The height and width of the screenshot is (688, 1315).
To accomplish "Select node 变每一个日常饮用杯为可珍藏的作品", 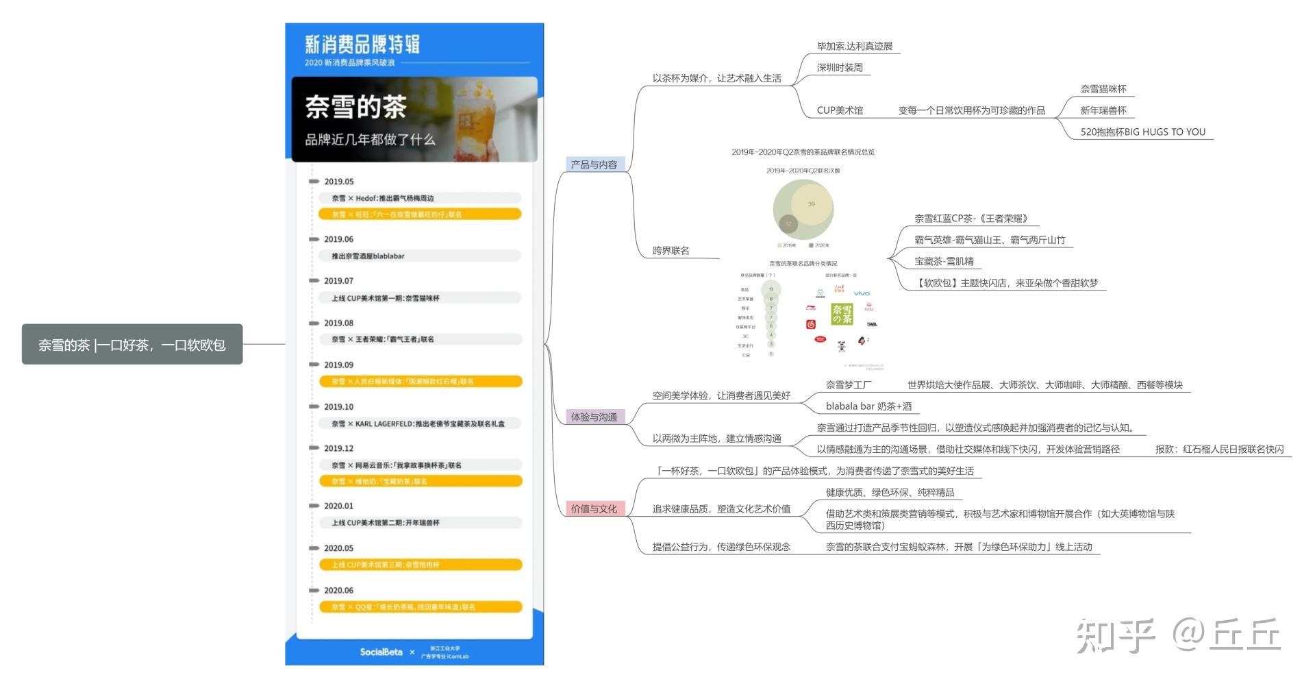I will click(972, 110).
